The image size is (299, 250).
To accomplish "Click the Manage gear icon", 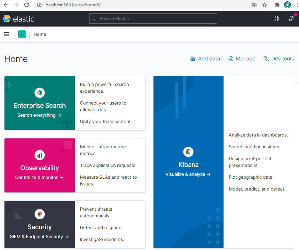I will pyautogui.click(x=231, y=59).
